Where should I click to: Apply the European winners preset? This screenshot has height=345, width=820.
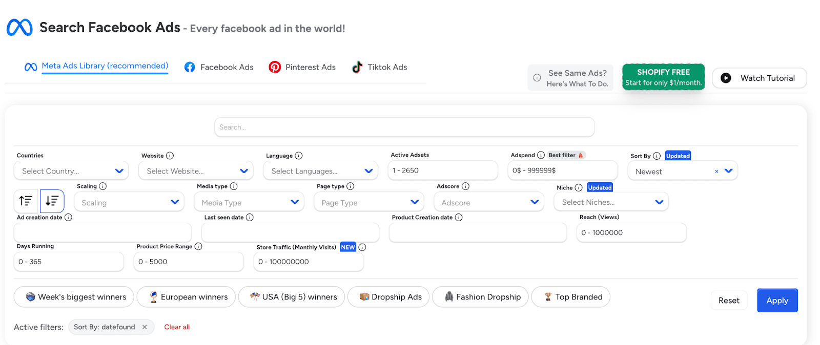point(186,297)
